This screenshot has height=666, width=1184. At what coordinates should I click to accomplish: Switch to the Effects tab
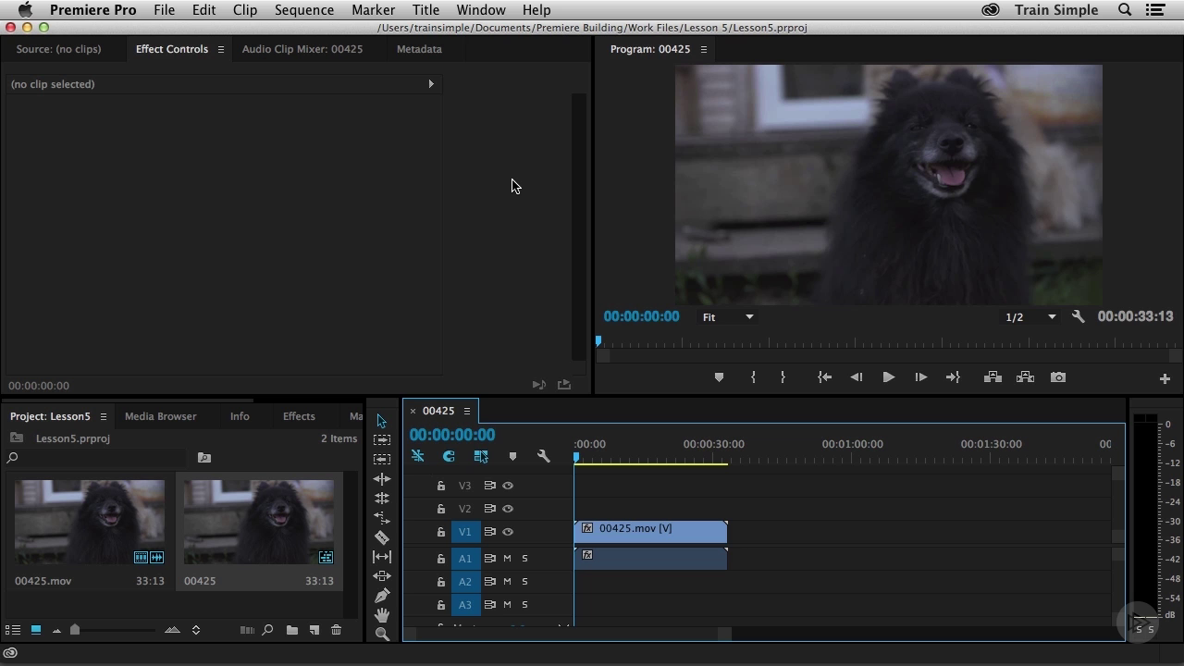tap(299, 416)
